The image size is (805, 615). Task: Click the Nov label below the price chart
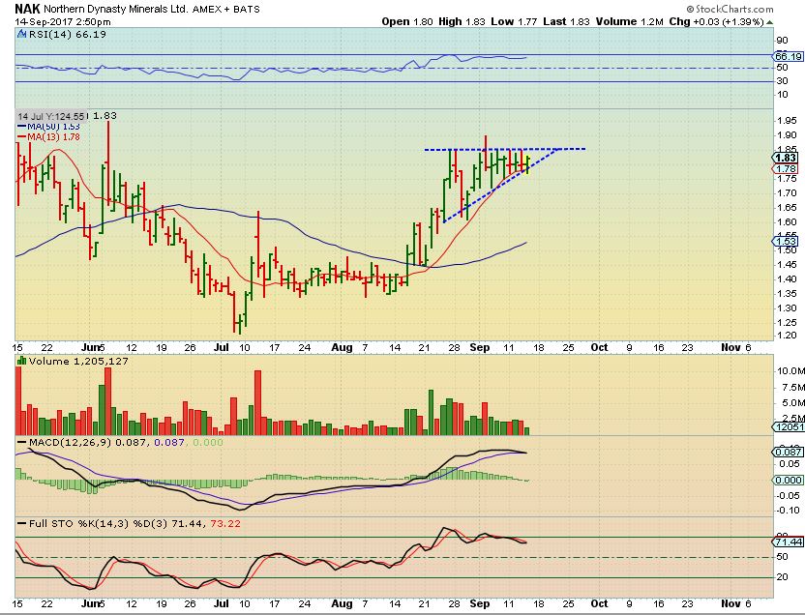point(730,347)
